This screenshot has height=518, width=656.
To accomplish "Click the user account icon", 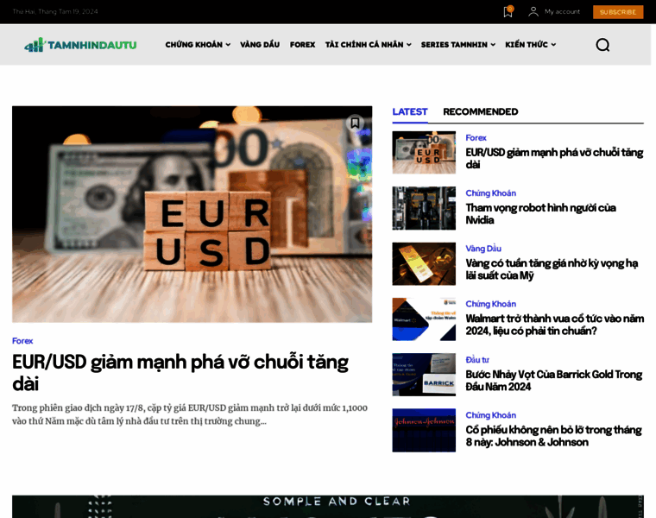I will click(x=533, y=12).
